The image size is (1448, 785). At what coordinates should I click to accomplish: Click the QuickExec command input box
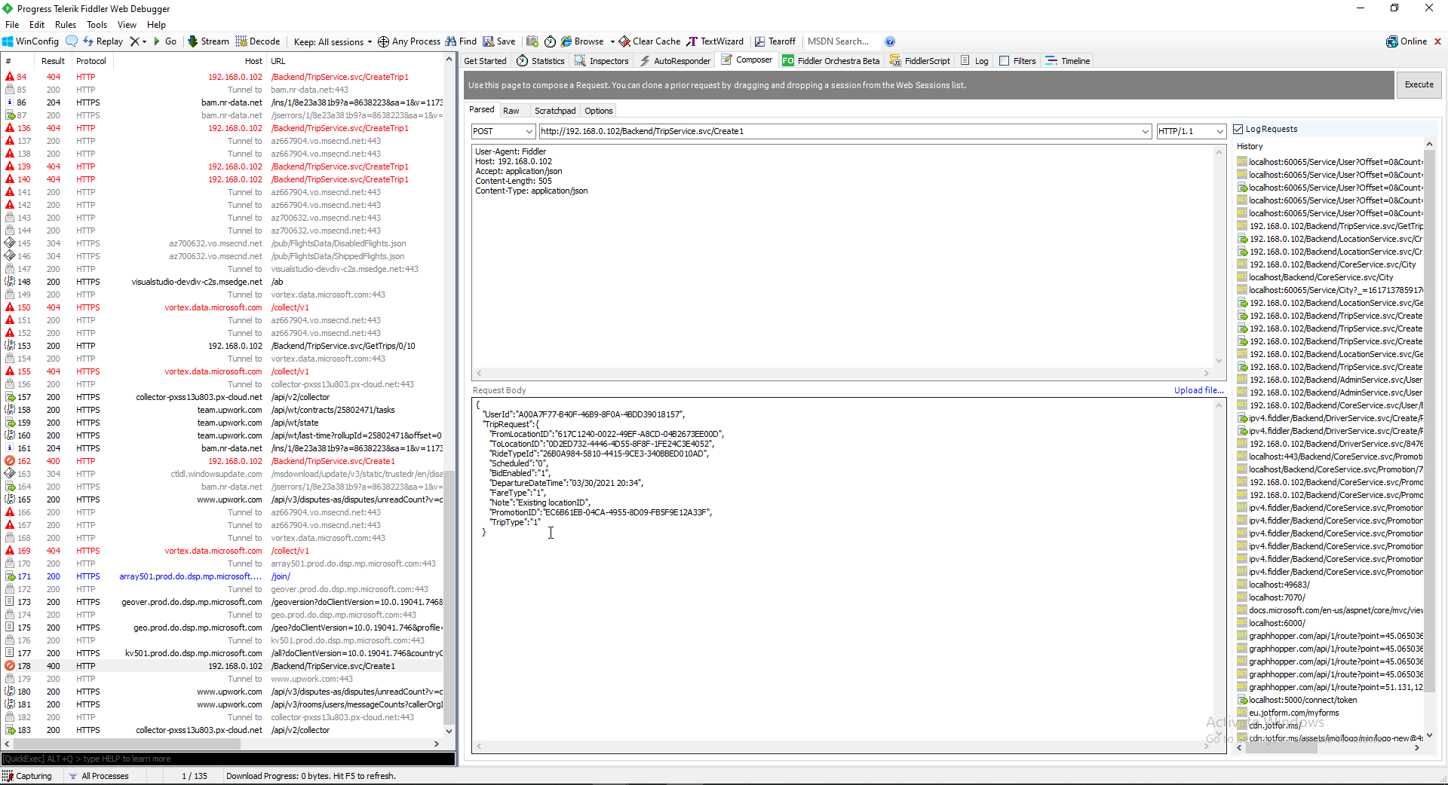pyautogui.click(x=228, y=759)
